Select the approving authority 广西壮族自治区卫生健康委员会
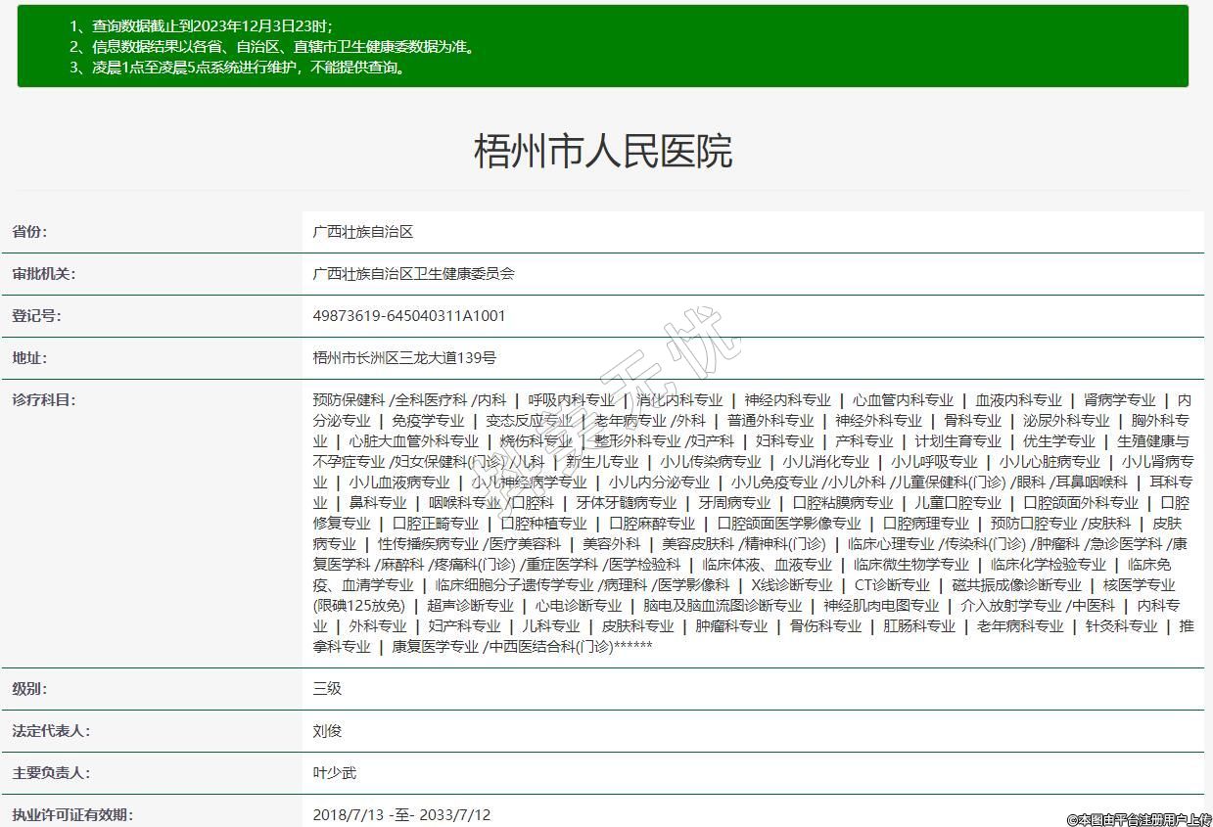 [x=413, y=274]
